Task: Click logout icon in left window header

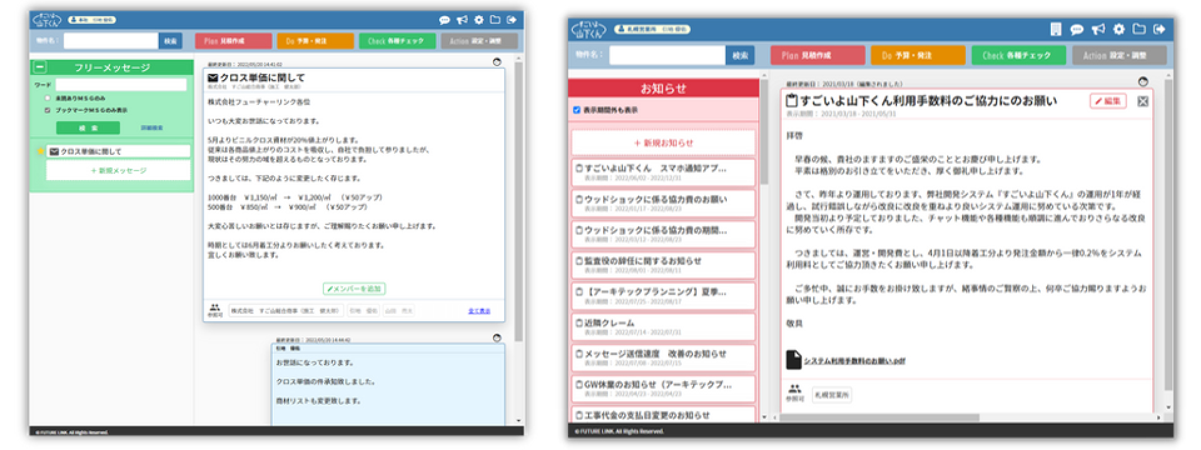Action: 511,20
